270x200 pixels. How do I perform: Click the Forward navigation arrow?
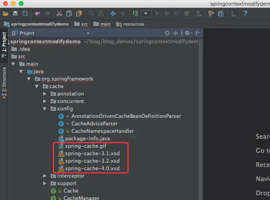[x=123, y=13]
